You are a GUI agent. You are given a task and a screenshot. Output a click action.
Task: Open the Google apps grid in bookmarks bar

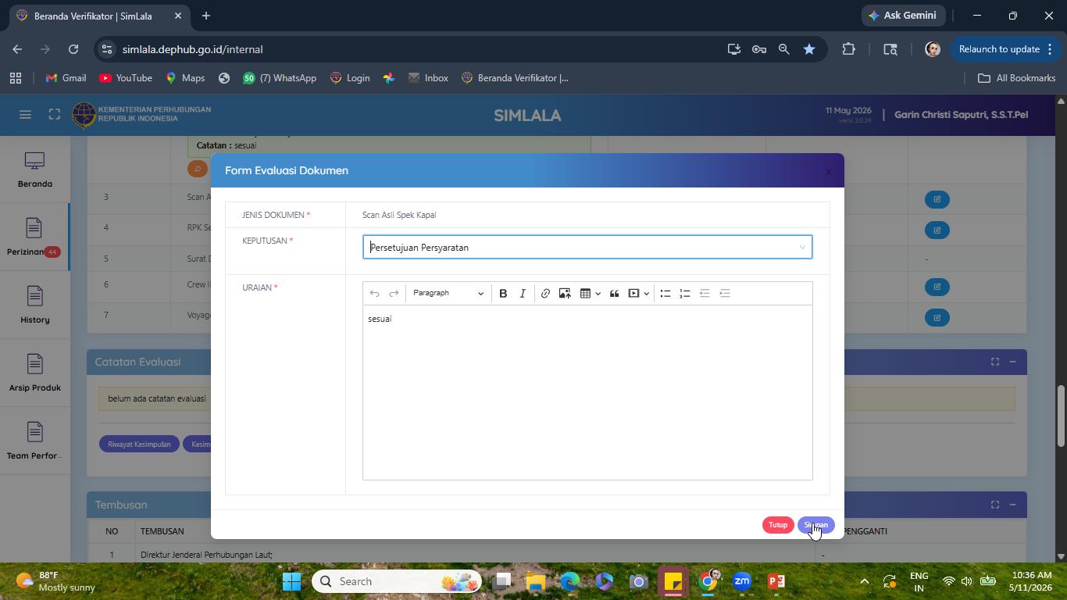(16, 78)
